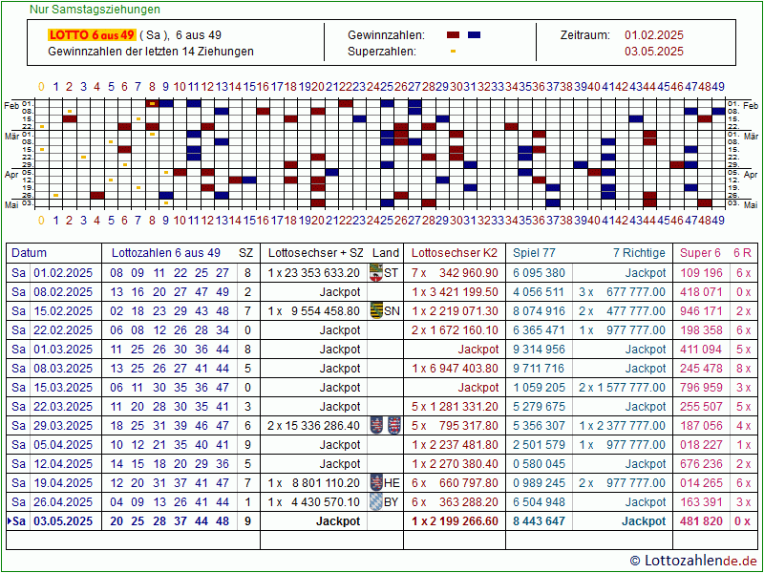Click the LOTTO 6 aus 49 highlighted title
This screenshot has width=764, height=573.
(92, 35)
